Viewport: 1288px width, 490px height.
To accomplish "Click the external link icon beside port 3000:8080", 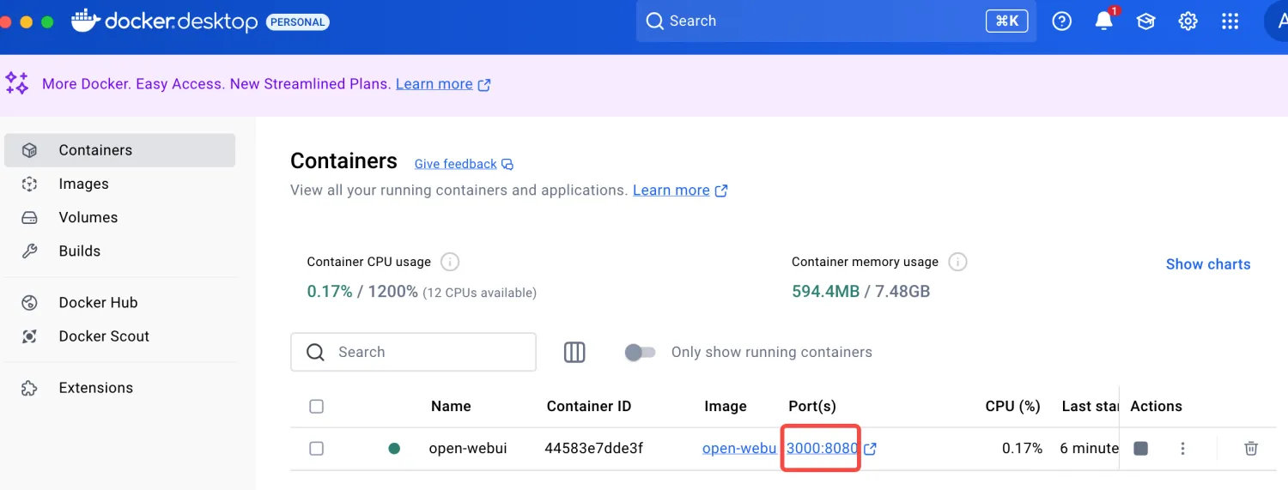I will pos(870,448).
